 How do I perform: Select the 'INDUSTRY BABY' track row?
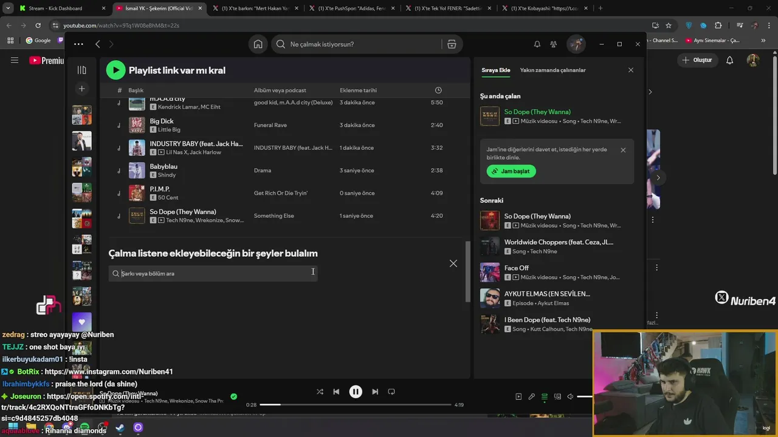[285, 147]
